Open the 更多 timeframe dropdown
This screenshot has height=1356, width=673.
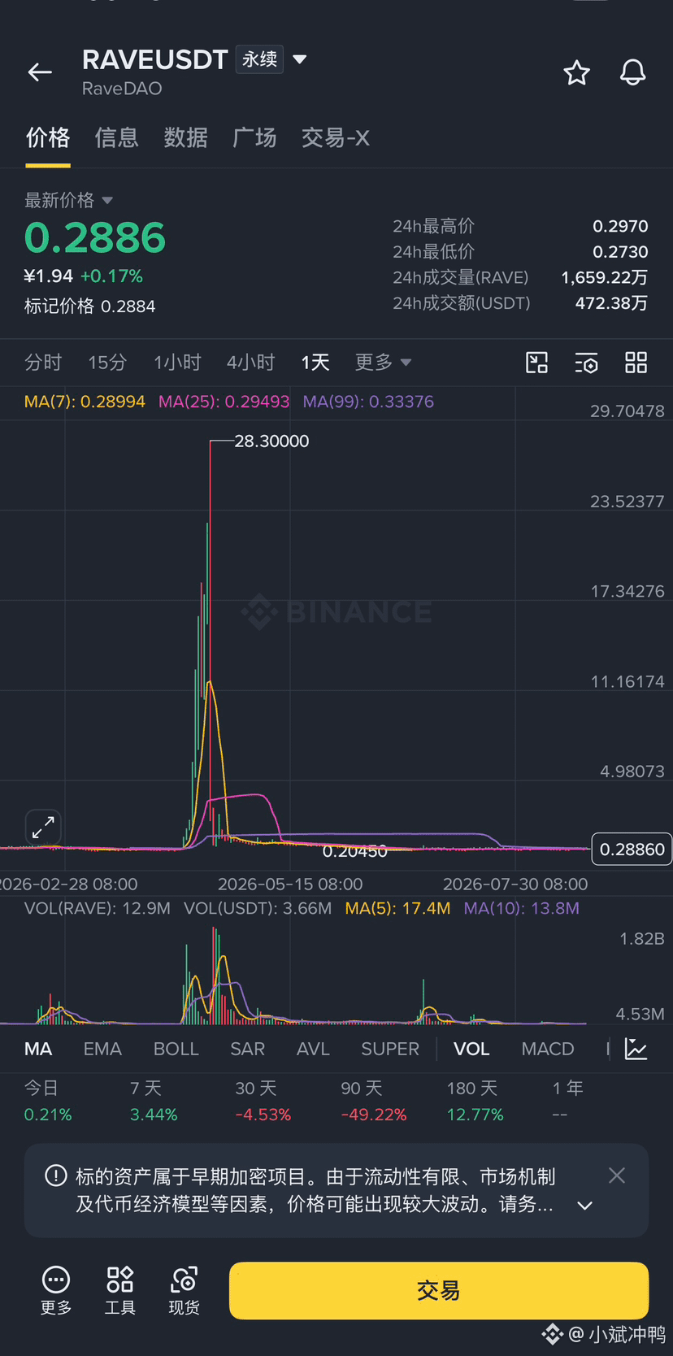(383, 362)
